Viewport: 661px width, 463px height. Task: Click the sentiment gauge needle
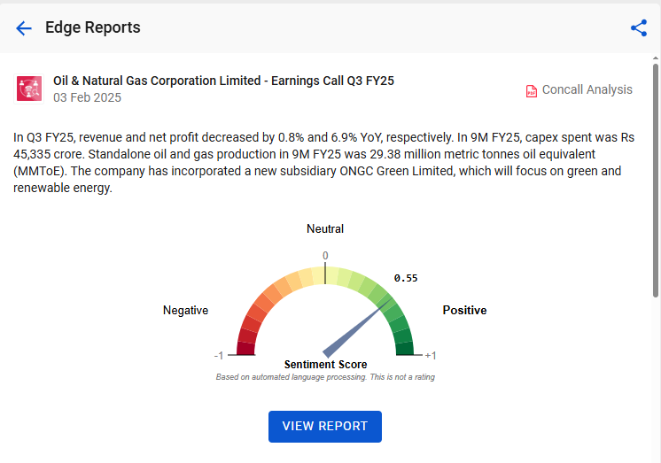point(356,328)
